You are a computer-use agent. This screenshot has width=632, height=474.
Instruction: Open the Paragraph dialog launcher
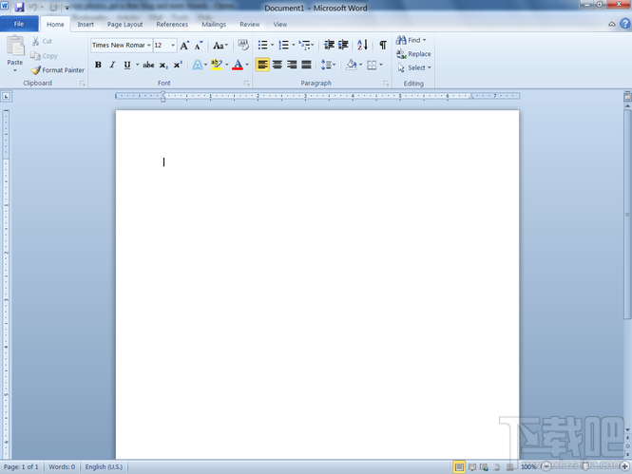386,84
